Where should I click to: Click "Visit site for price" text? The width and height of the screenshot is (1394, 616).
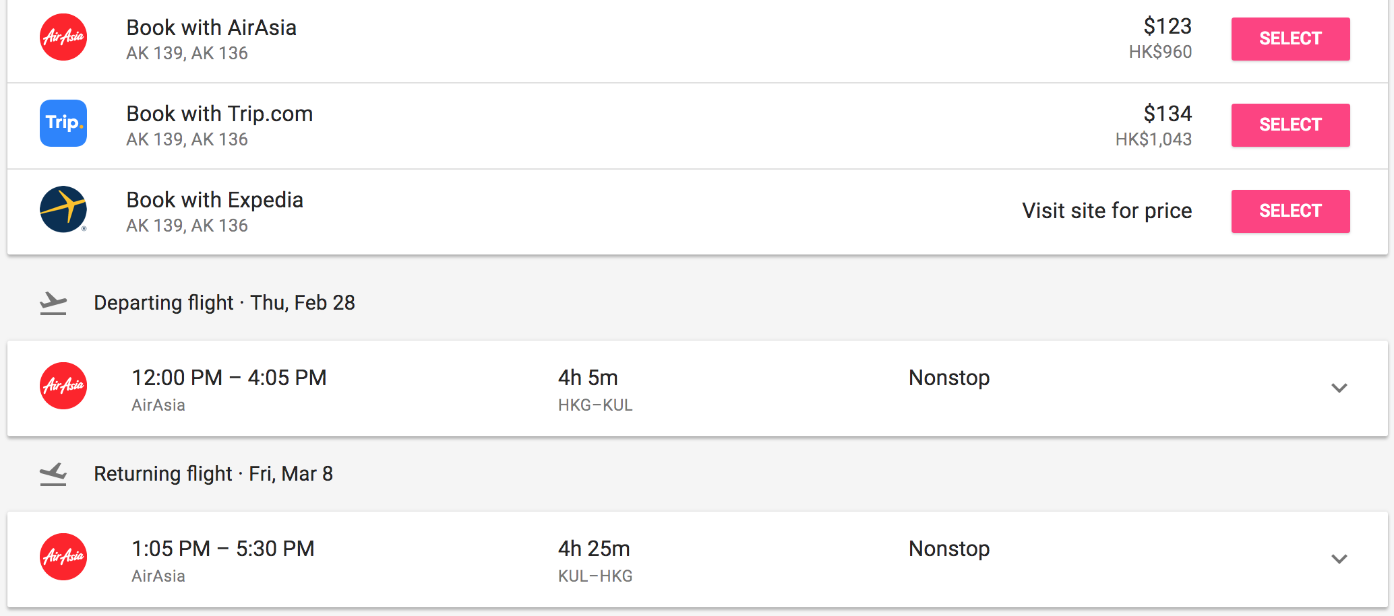coord(1107,211)
